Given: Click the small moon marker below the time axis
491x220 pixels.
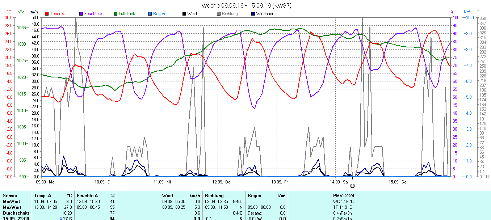Looking at the screenshot, I should point(352,186).
